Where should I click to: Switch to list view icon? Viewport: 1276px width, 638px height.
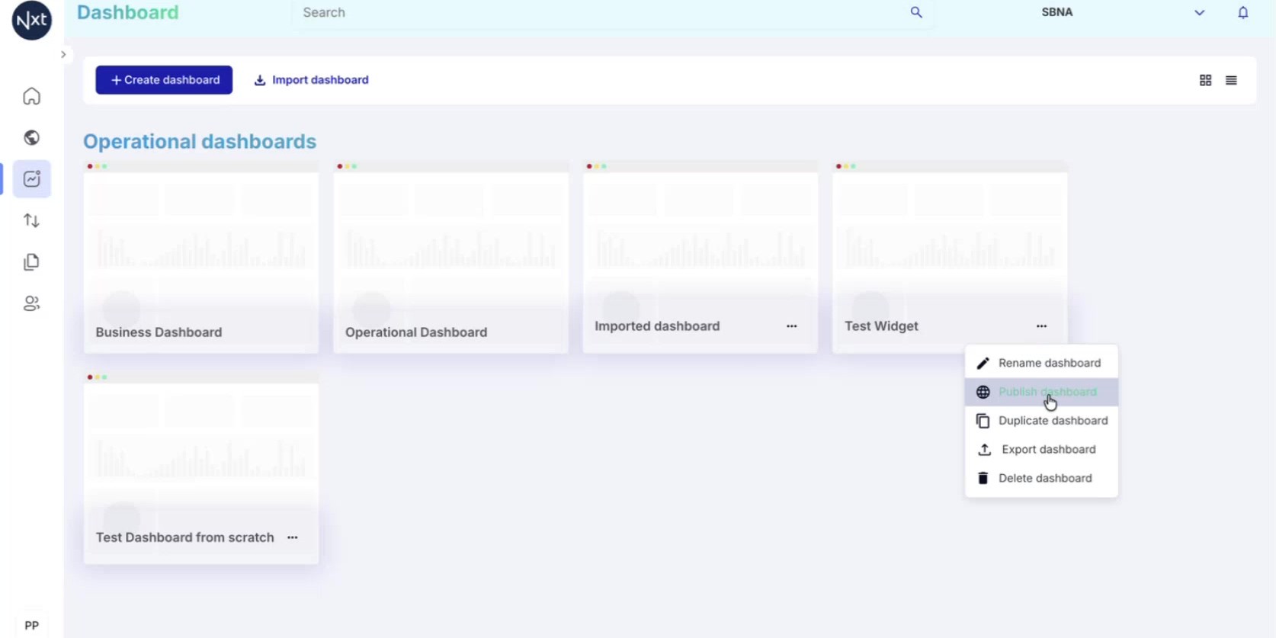click(x=1231, y=80)
